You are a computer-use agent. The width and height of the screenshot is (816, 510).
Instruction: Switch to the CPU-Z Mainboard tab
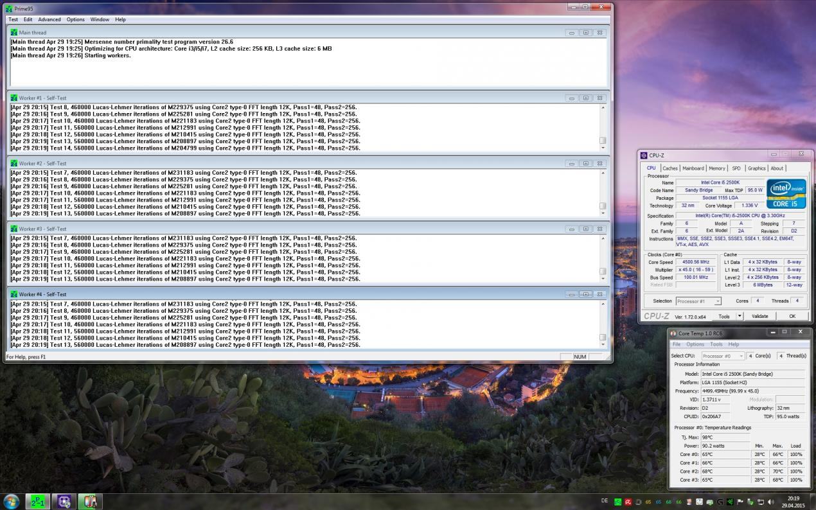(693, 168)
